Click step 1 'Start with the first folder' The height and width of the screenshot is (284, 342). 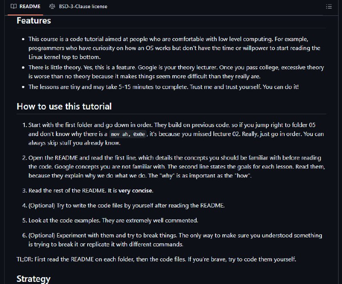(x=176, y=134)
